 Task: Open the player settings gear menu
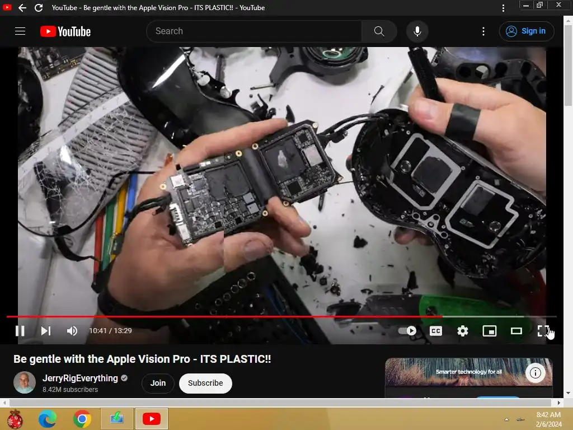click(x=463, y=331)
